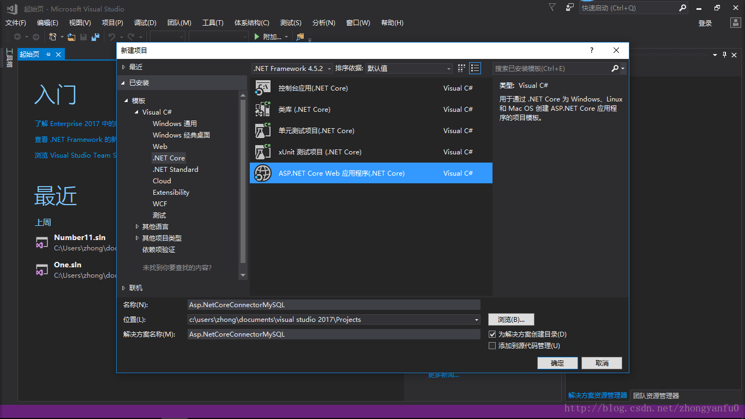The height and width of the screenshot is (419, 745).
Task: Click the template search magnifier icon
Action: (615, 68)
